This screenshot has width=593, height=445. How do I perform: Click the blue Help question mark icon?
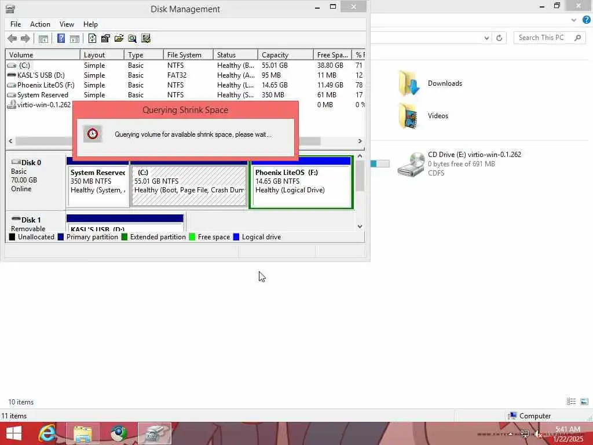coord(61,38)
